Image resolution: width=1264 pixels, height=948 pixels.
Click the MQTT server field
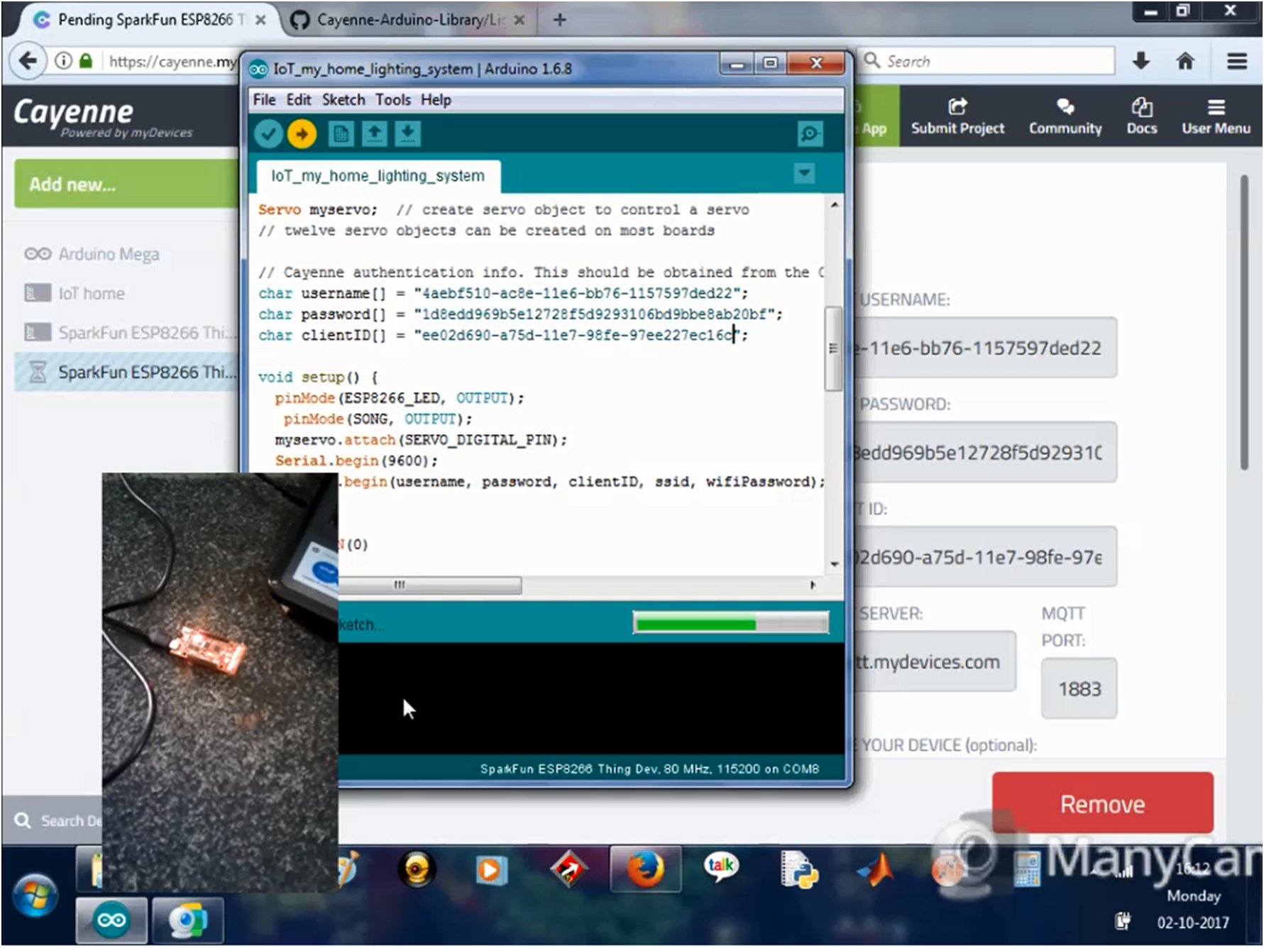pos(934,662)
